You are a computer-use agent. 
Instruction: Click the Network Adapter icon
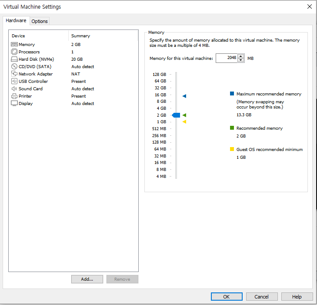[14, 74]
